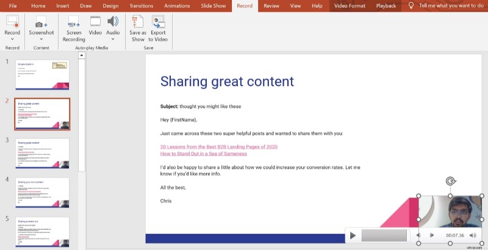Click Save as Show

(138, 29)
